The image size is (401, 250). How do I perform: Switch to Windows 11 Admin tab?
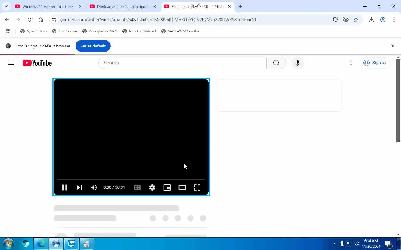tap(48, 6)
